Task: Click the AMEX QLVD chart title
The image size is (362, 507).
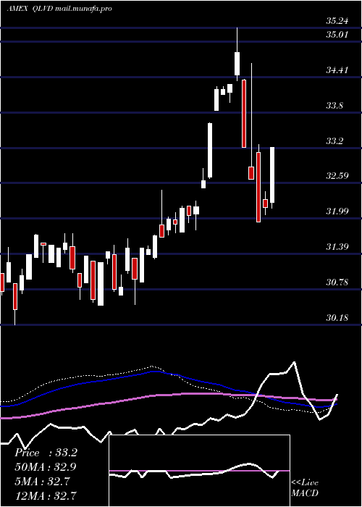Action: tap(59, 9)
